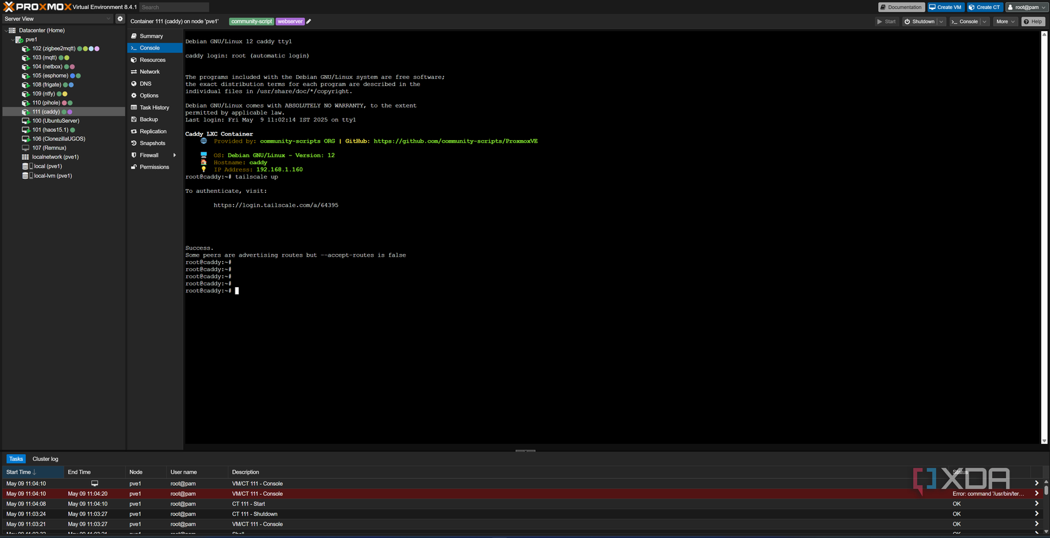
Task: Sort tasks by the Start Time column
Action: [33, 472]
